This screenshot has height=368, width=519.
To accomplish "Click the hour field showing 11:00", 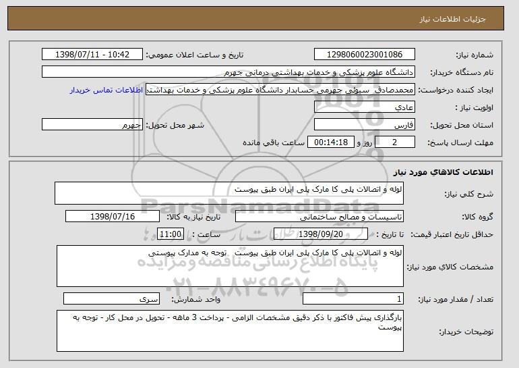I will [171, 234].
